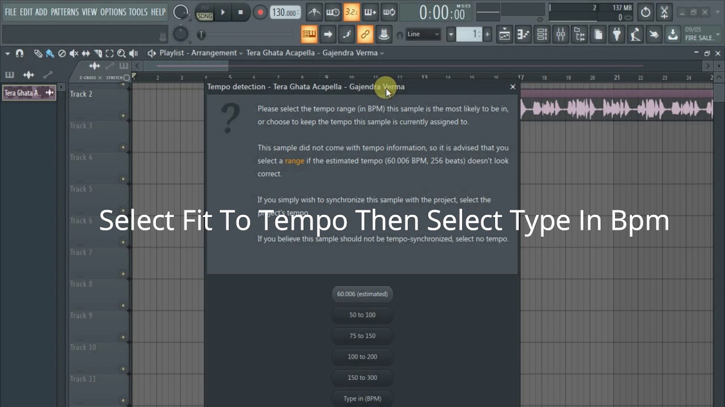Open the TOOLS menu
Screen dimensions: 725x407
138,12
